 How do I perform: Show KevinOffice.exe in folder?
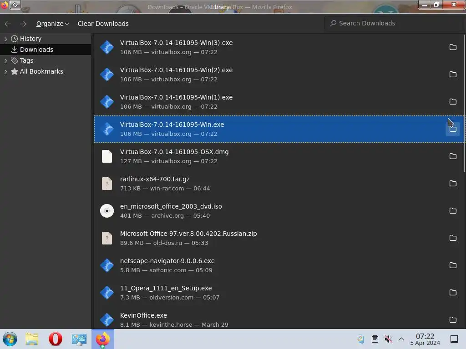click(453, 320)
